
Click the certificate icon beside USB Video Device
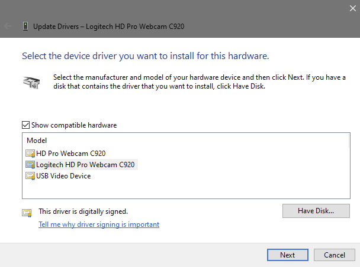tap(30, 176)
